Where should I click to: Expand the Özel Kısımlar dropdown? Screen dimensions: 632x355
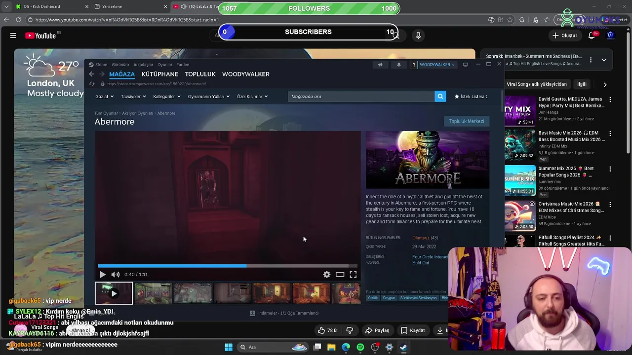coord(252,97)
